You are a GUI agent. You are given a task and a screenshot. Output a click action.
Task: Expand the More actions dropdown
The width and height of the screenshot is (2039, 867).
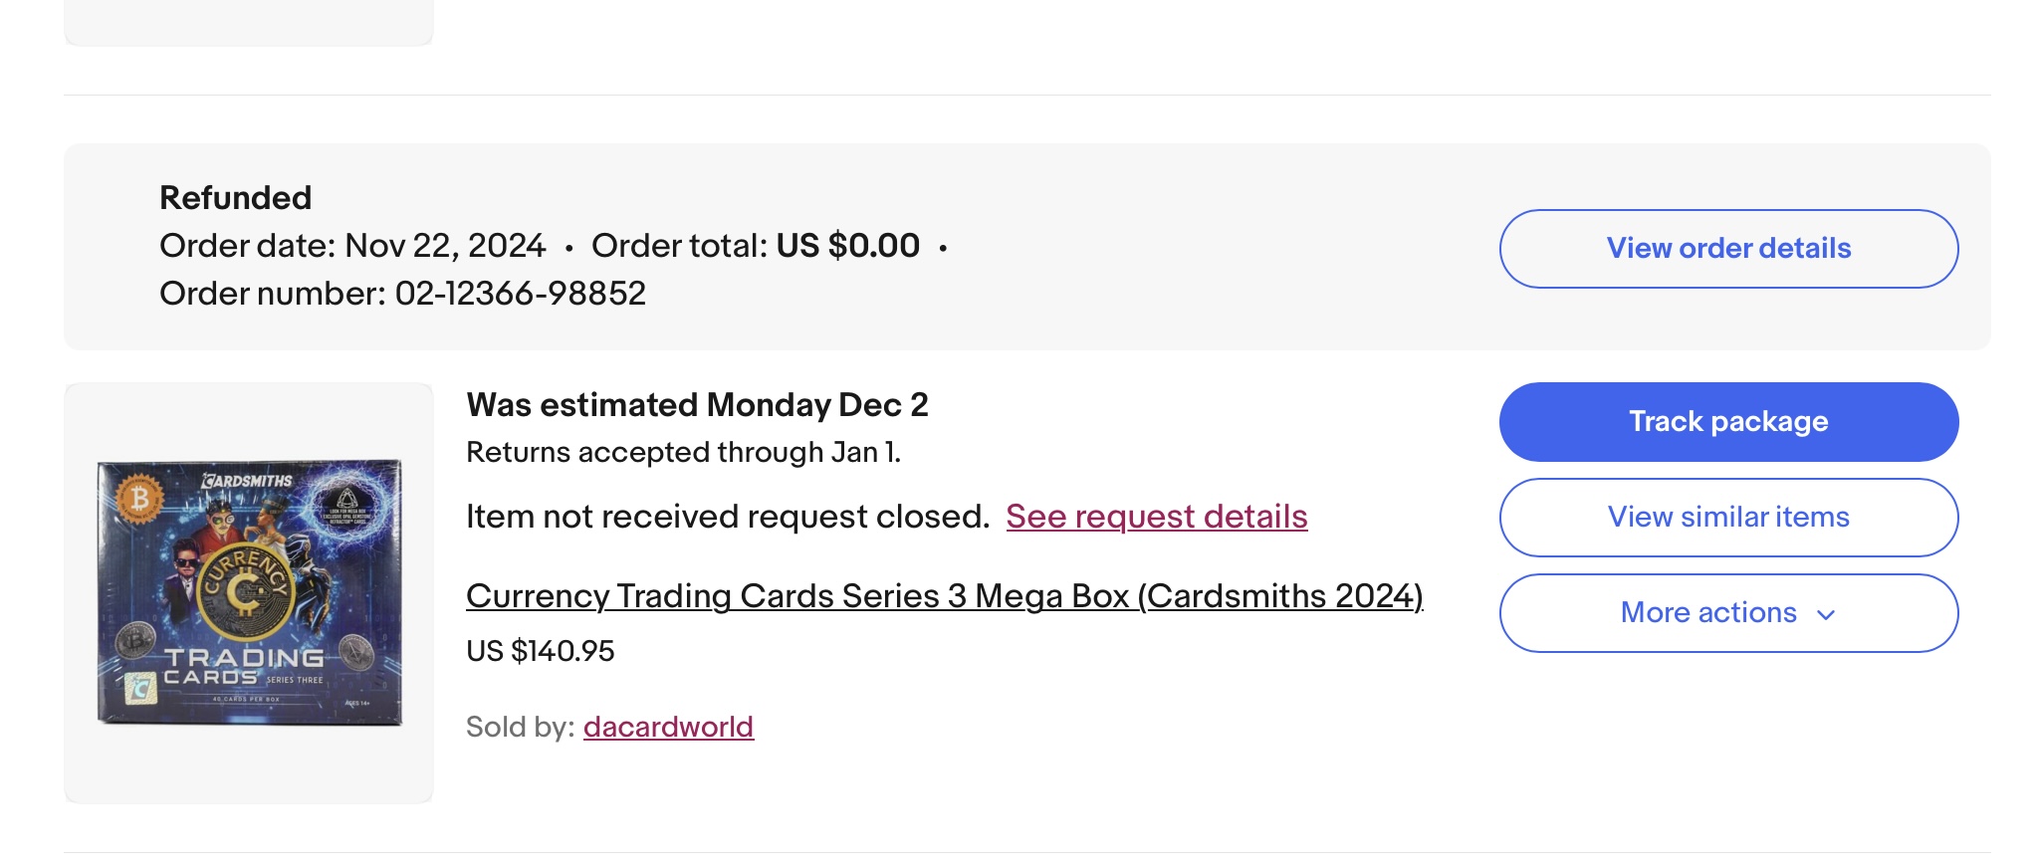click(x=1728, y=613)
